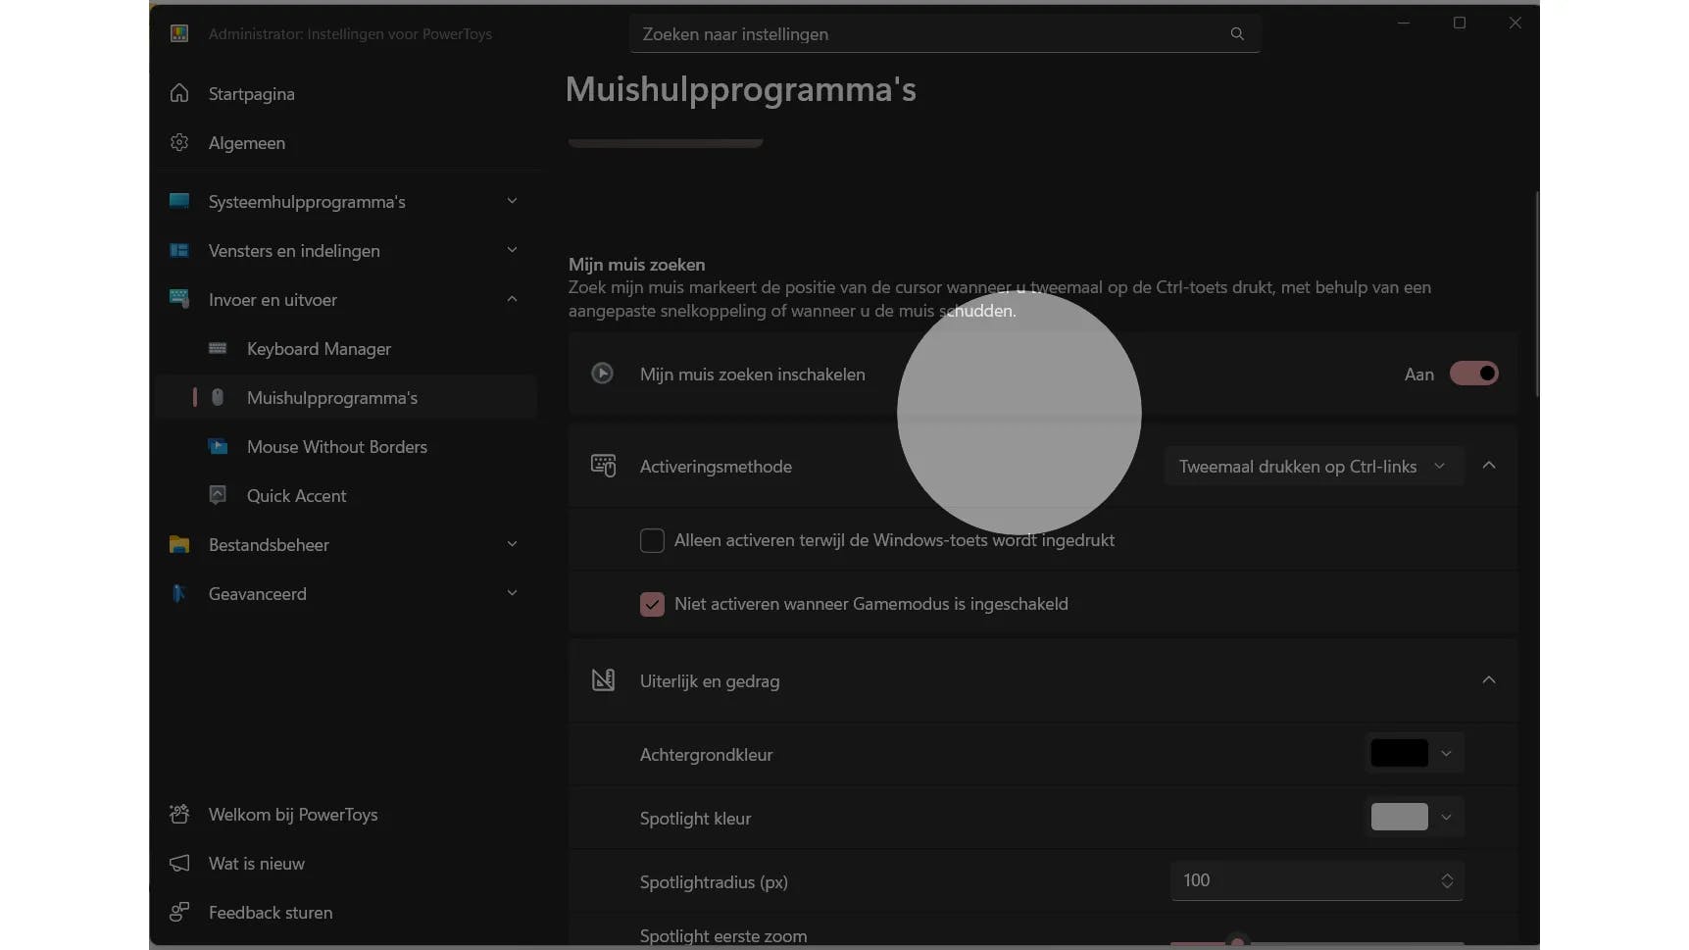1689x950 pixels.
Task: Select Keyboard Manager in the sidebar
Action: pyautogui.click(x=346, y=348)
